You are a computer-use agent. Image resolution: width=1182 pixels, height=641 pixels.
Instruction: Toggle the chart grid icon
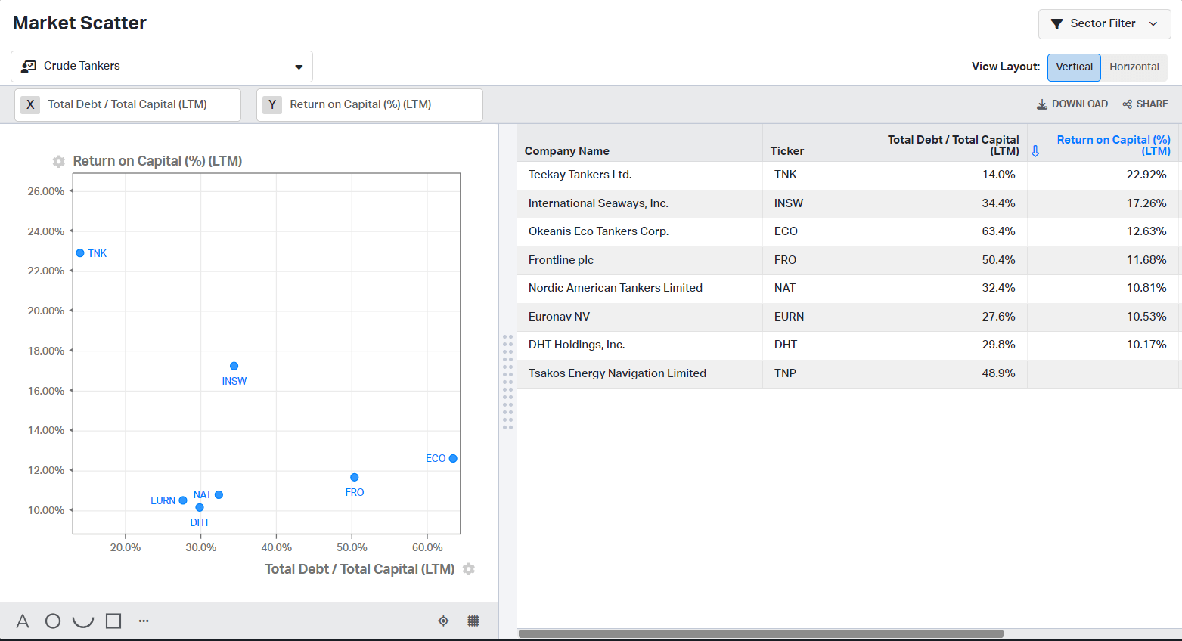(x=473, y=621)
